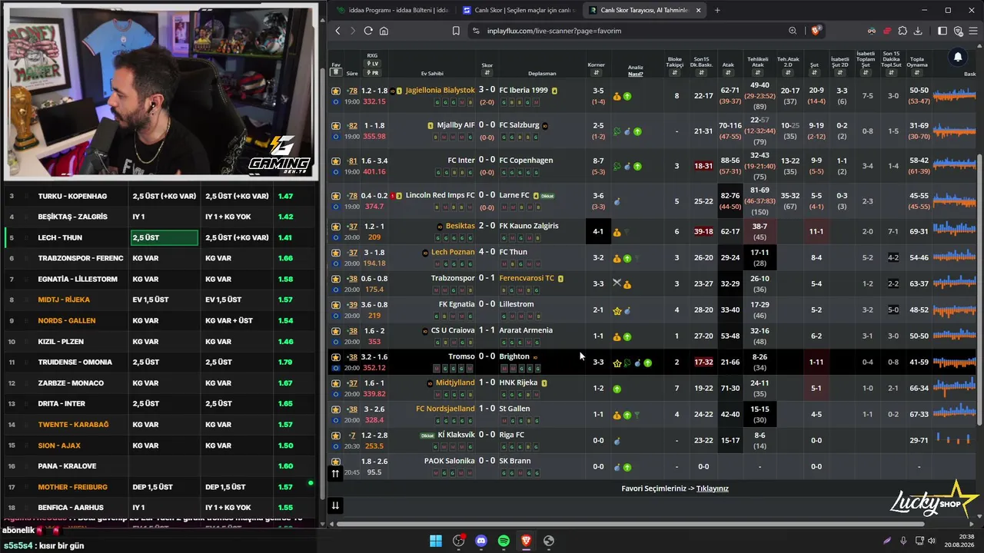Open the notifications bell on the scanner
This screenshot has height=553, width=984.
pos(958,57)
